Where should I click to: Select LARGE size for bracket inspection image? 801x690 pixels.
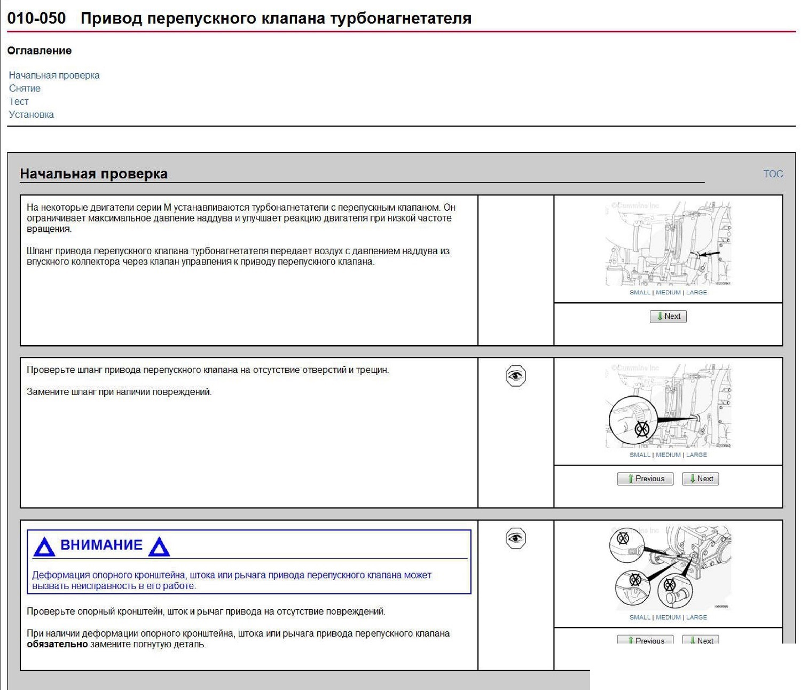(696, 617)
